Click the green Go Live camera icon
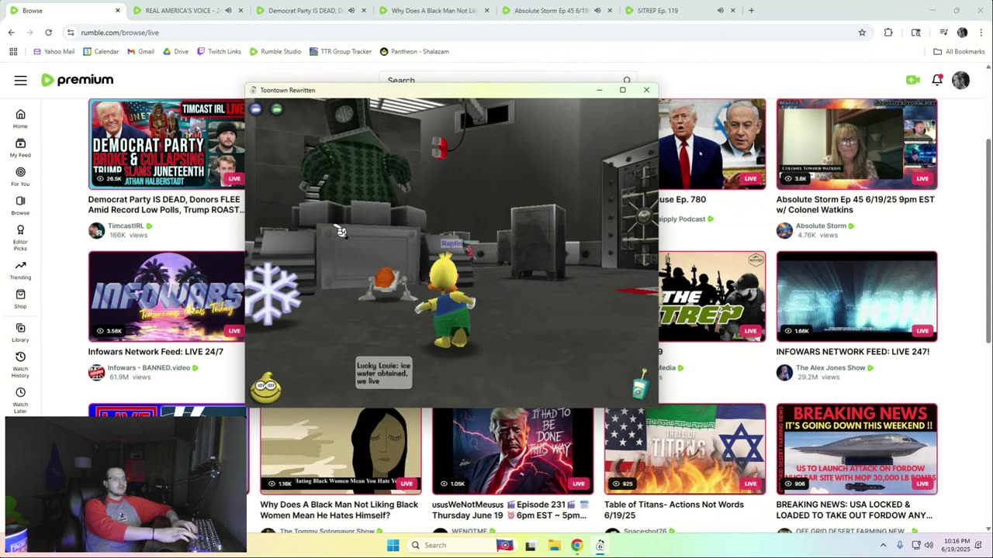This screenshot has width=993, height=558. [x=913, y=80]
